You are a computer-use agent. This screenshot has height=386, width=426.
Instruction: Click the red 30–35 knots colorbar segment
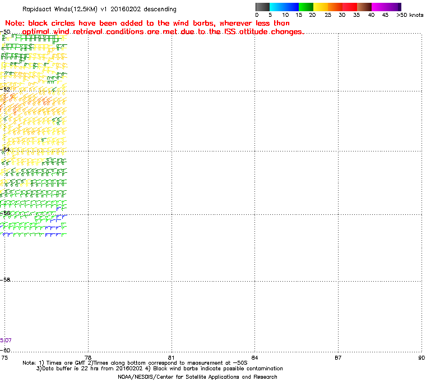[350, 7]
